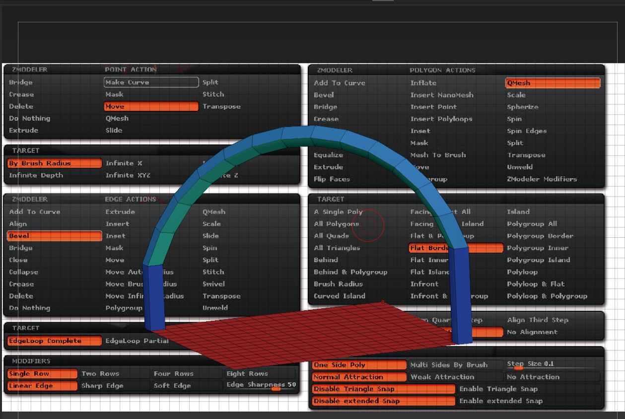Select Swivel edge action
625x419 pixels.
pos(213,284)
